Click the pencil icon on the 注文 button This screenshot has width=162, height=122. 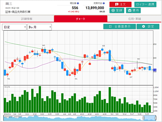coord(117,5)
